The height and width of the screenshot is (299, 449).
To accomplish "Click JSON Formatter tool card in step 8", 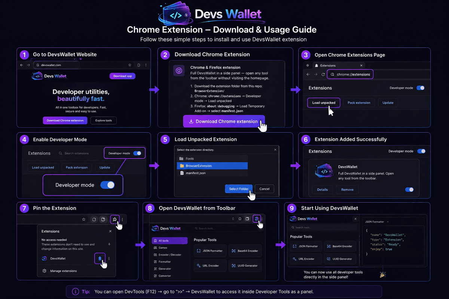I will [210, 251].
